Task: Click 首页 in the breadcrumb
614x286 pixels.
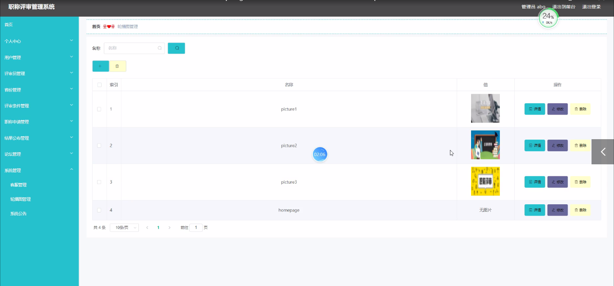Action: [x=96, y=26]
